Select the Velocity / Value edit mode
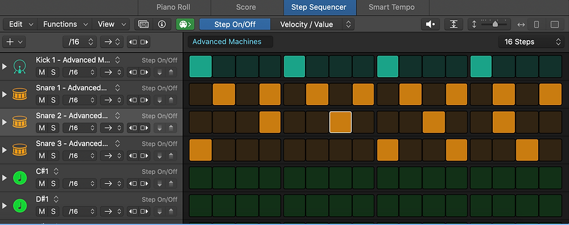 [307, 24]
